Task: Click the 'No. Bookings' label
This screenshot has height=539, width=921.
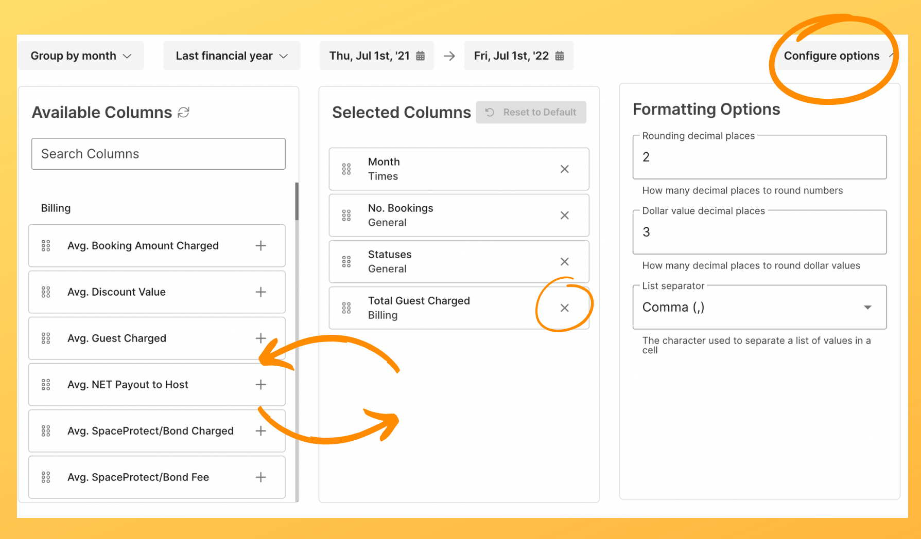Action: 401,208
